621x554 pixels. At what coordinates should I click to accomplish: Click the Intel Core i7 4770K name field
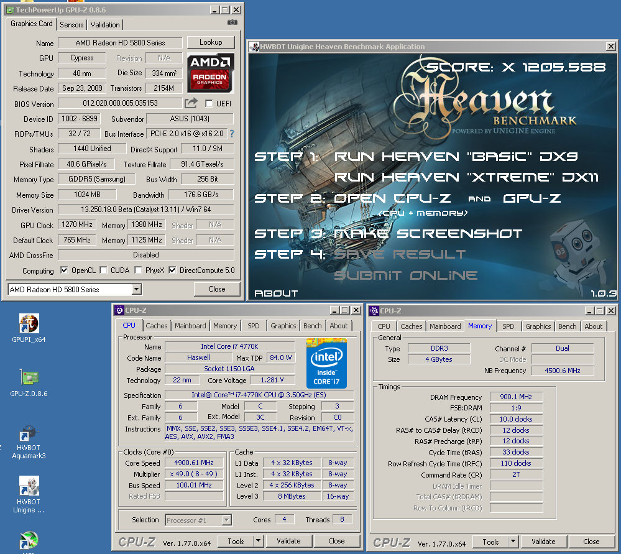(230, 346)
